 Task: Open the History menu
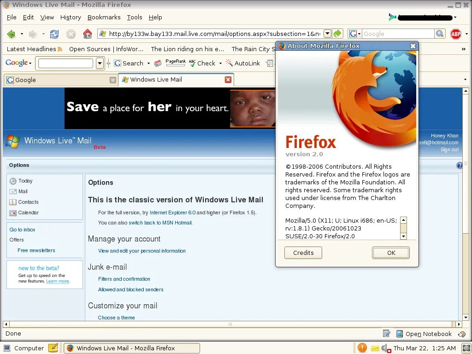pyautogui.click(x=71, y=17)
